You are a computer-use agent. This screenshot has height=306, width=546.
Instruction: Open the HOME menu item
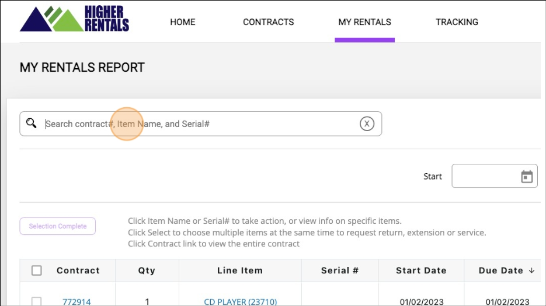182,22
